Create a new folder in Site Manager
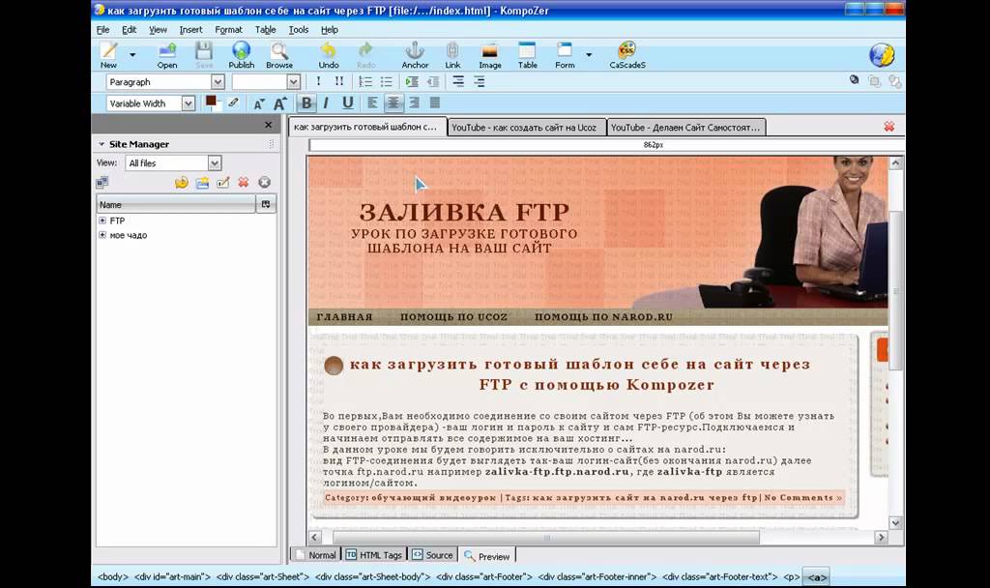The height and width of the screenshot is (588, 990). coord(202,183)
